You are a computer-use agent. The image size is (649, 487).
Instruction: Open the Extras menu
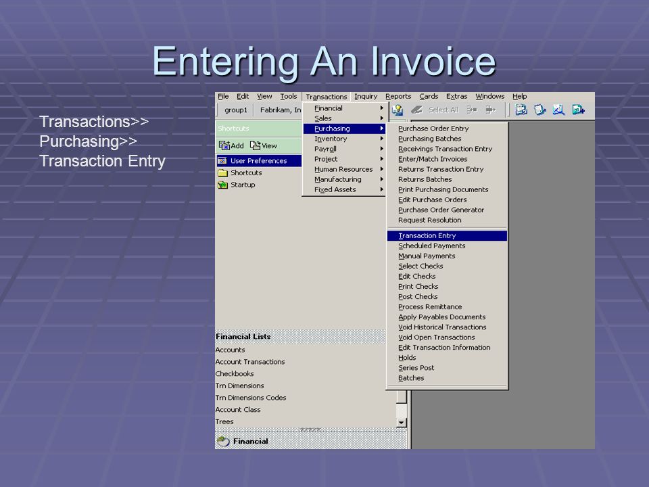456,96
